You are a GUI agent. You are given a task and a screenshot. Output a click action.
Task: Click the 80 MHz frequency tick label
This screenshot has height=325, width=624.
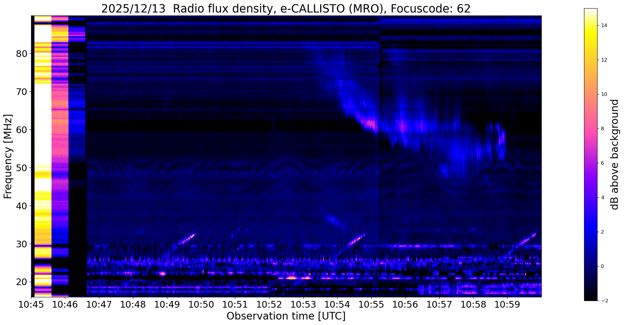pyautogui.click(x=21, y=54)
